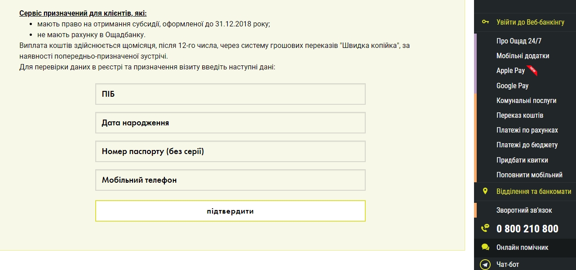Click the red NEW badge by Apple Pay

click(532, 69)
